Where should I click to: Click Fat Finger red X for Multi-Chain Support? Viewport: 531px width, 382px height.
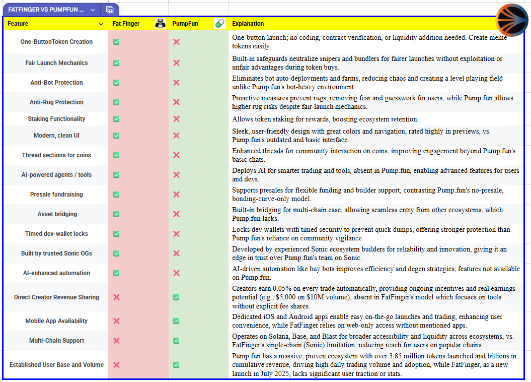[x=116, y=341]
